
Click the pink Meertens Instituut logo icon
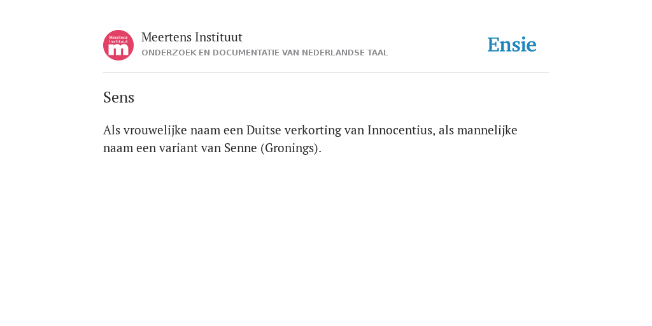click(118, 45)
